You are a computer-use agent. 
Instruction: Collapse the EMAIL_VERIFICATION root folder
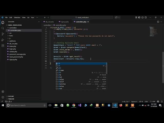click(x=15, y=25)
